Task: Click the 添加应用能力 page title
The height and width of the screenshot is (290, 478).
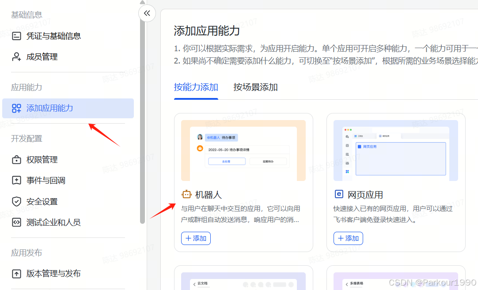Action: pos(207,31)
